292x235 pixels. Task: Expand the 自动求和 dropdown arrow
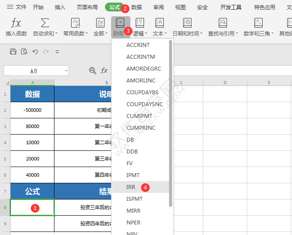coord(56,33)
